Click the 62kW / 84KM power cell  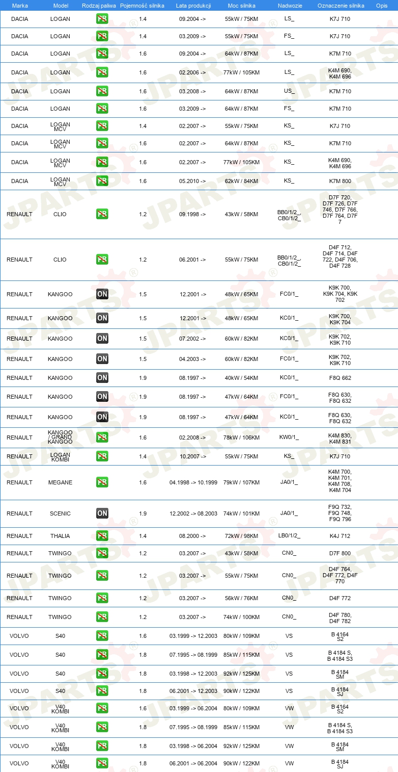coord(242,181)
